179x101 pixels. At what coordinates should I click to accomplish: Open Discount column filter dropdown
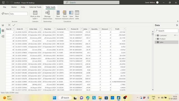(110, 29)
